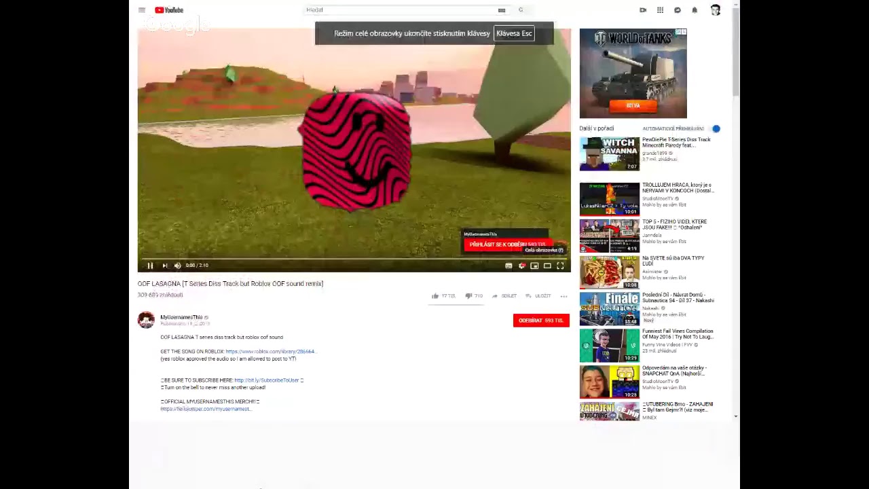Toggle the autoplay switch
The width and height of the screenshot is (869, 489).
click(x=715, y=128)
